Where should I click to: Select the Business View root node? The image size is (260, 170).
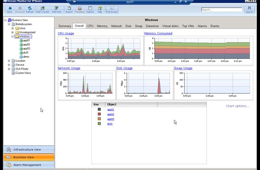[x=20, y=20]
